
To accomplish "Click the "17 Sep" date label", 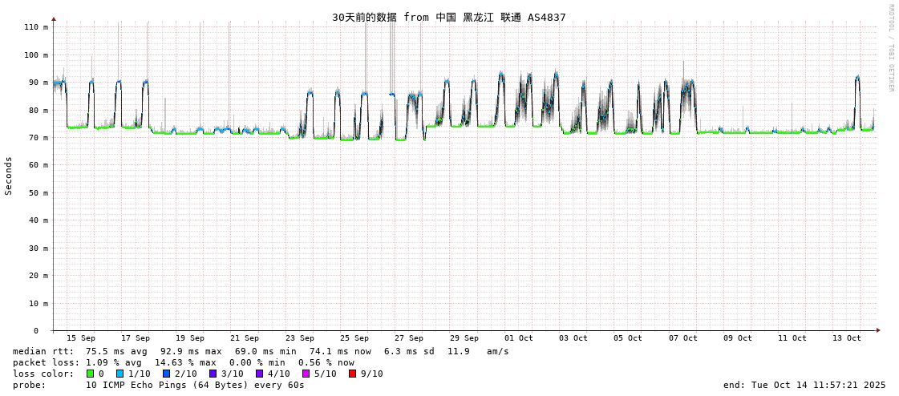I will (x=136, y=338).
